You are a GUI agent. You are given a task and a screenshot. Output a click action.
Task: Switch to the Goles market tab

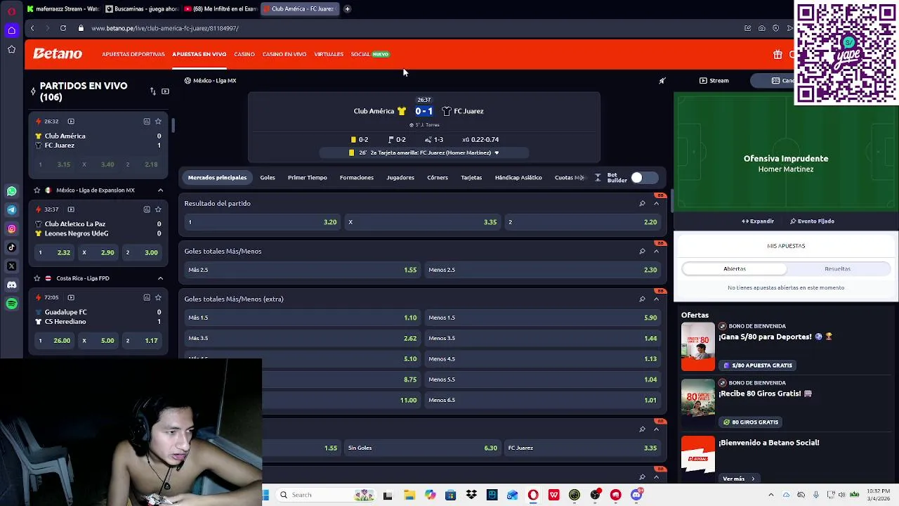pos(268,178)
